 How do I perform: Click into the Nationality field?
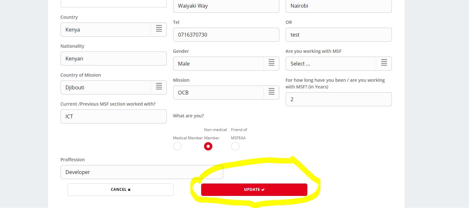pos(114,59)
